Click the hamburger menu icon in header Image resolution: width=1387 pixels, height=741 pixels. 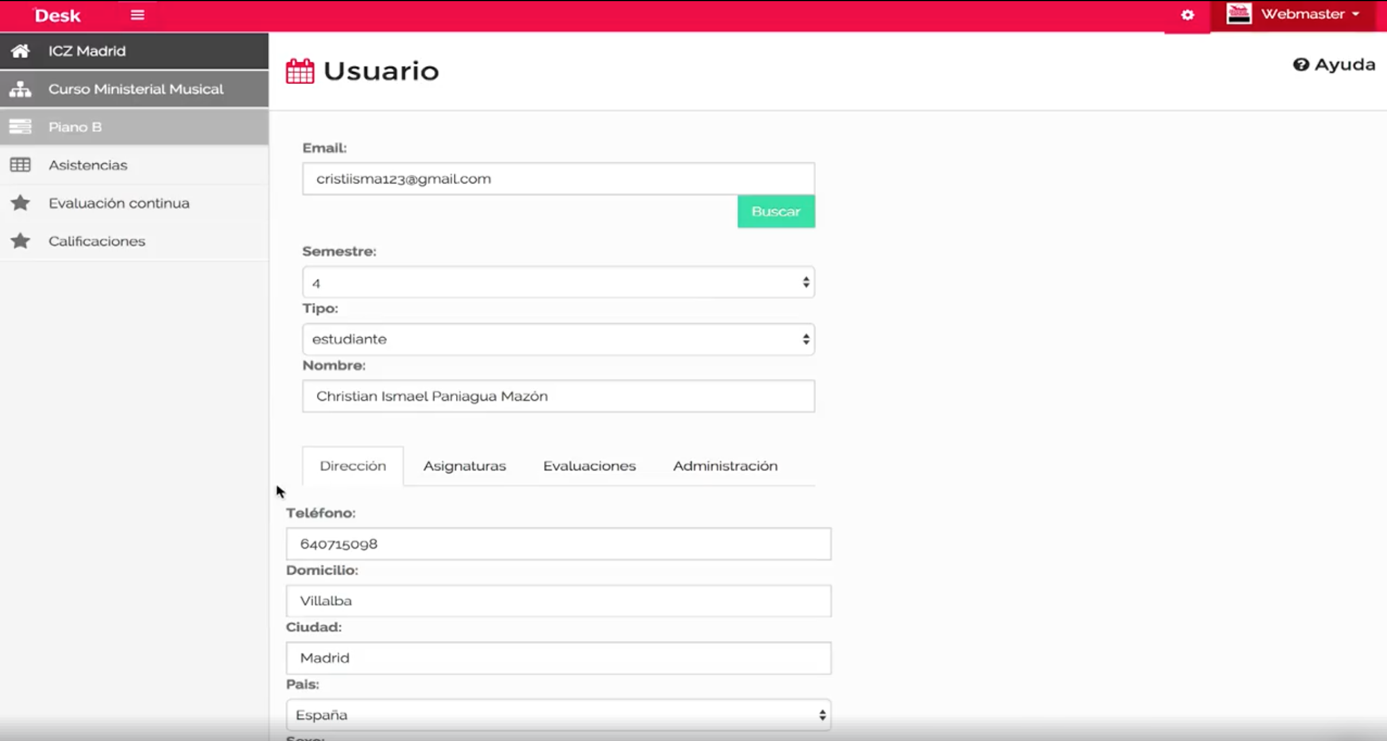(137, 15)
